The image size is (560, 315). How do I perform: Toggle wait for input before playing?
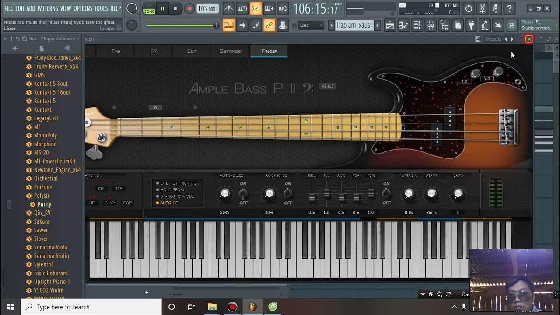[242, 8]
